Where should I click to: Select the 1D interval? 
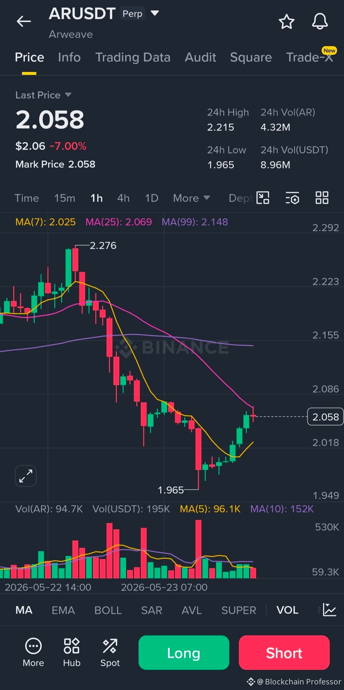point(152,198)
